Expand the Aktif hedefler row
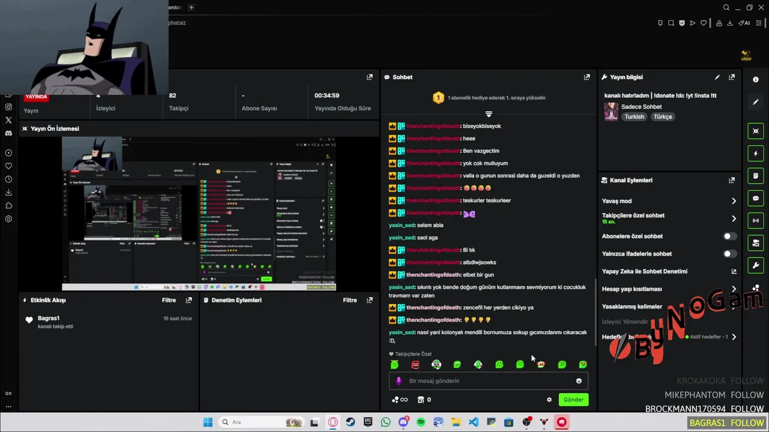This screenshot has height=432, width=769. tap(734, 337)
